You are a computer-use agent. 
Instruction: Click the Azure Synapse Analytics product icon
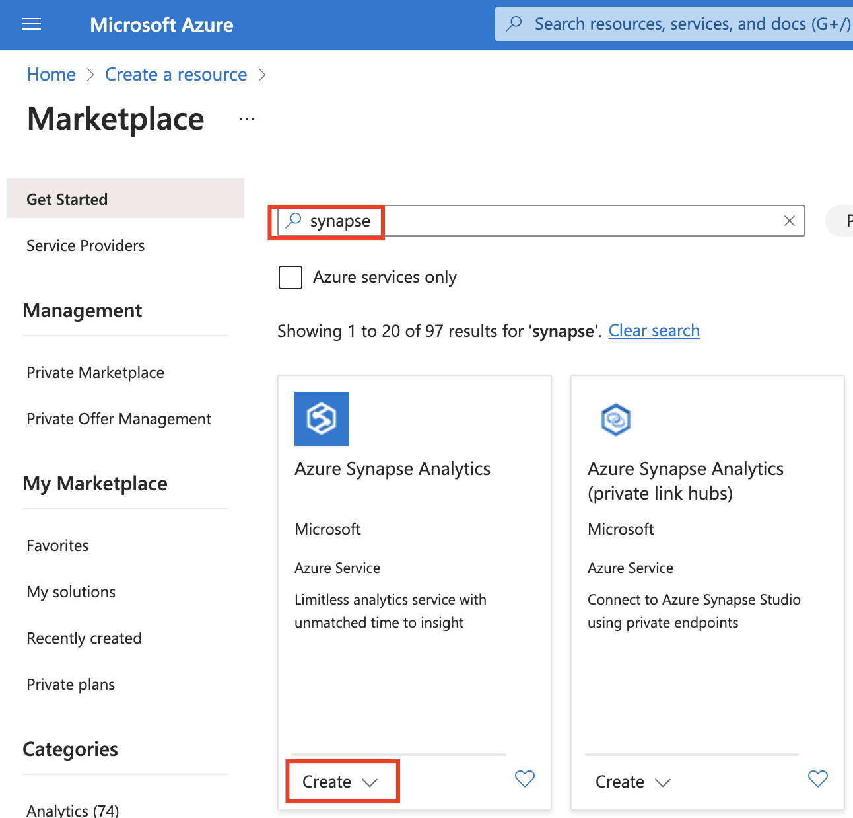[321, 418]
